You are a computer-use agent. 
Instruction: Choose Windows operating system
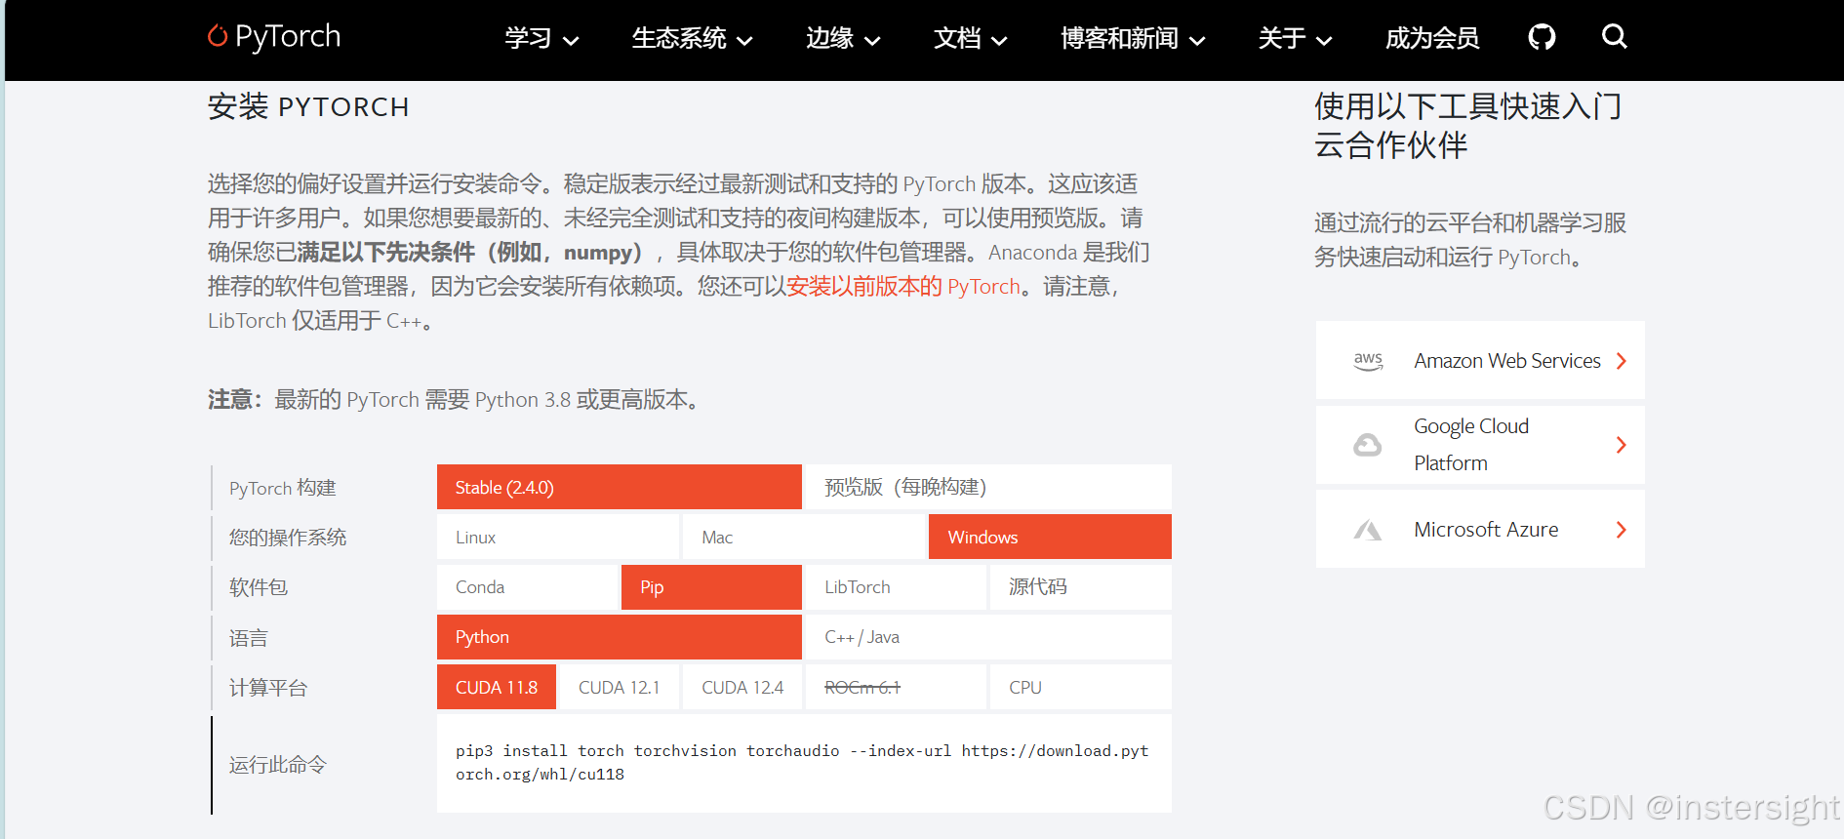1050,537
